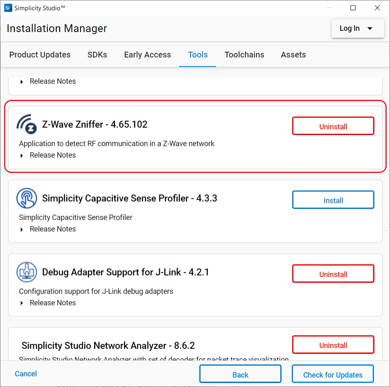
Task: Click the Debug Adapter Support for J-Link icon
Action: click(26, 272)
